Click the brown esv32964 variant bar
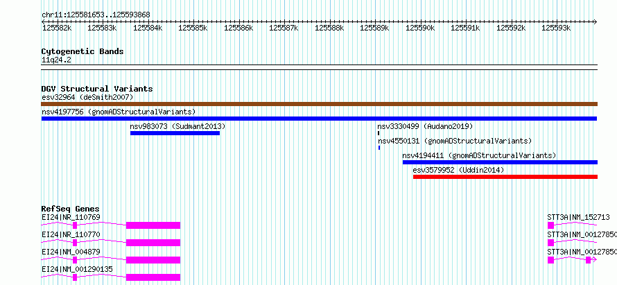 pos(320,104)
